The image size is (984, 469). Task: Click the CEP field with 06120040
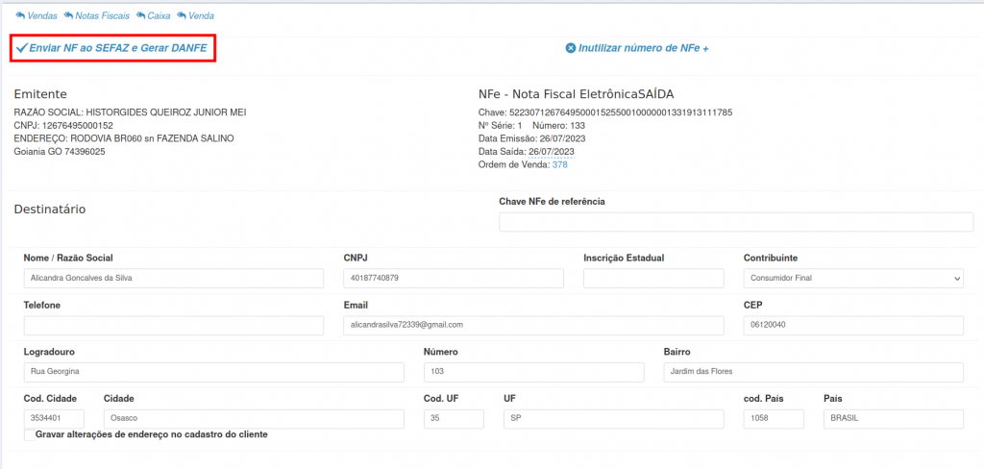(853, 325)
